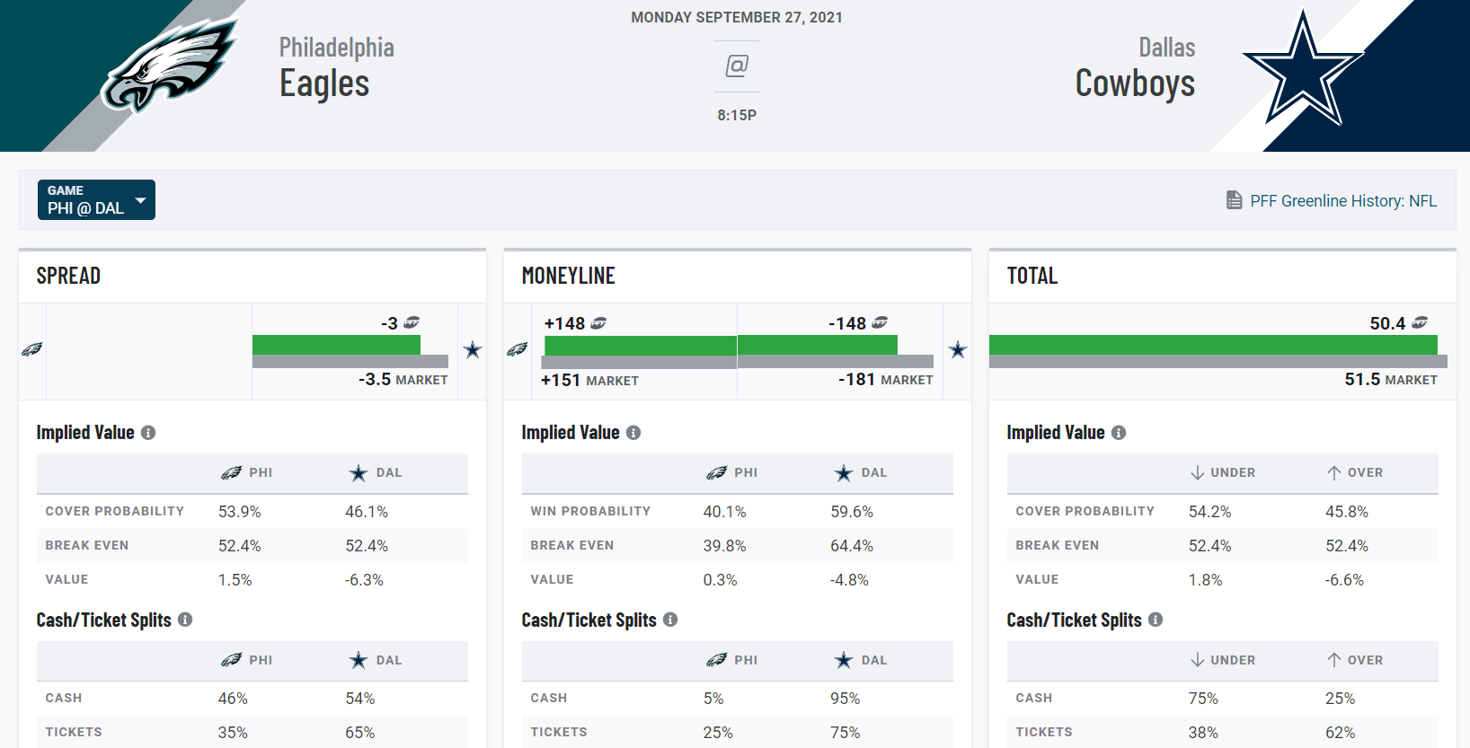Click SPREAD panel heading
The width and height of the screenshot is (1470, 748).
[x=68, y=276]
